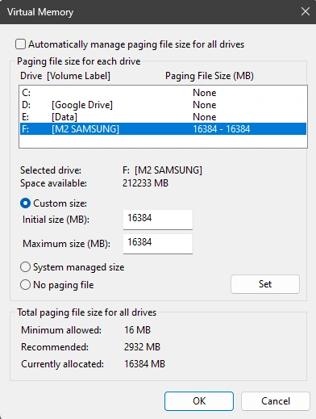Screen dimensions: 316x419
Task: Click the Recommended 2932 MB value
Action: [x=142, y=346]
